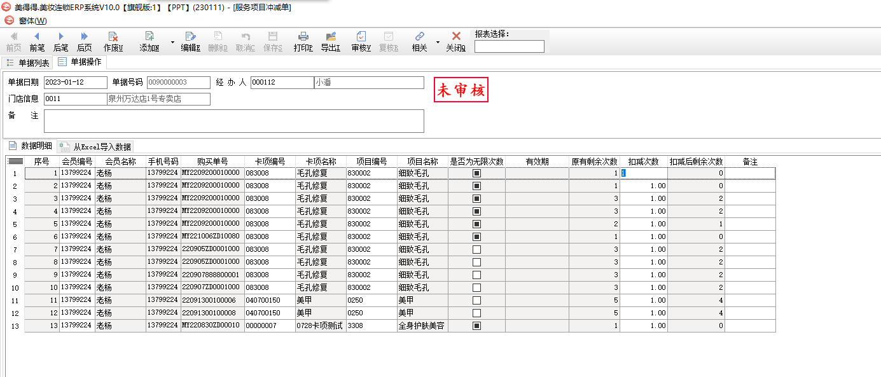
Task: Check unlimited checkbox in row 12
Action: pyautogui.click(x=476, y=313)
